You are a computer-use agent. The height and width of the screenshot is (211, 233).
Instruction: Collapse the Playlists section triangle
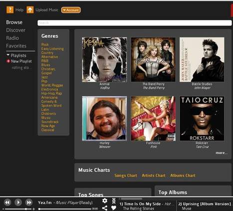click(x=8, y=55)
